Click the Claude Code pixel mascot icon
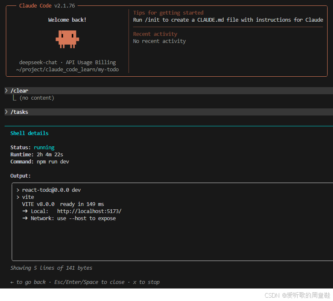Image resolution: width=333 pixels, height=301 pixels. 67,39
